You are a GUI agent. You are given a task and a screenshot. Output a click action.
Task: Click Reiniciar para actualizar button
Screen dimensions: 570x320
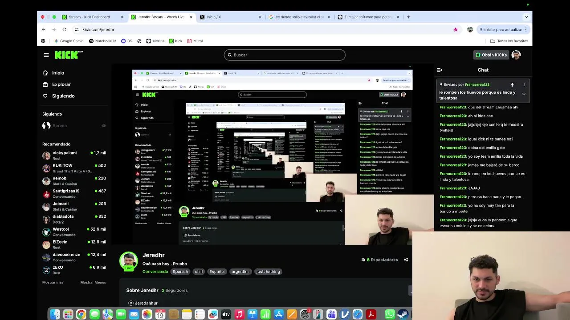coord(504,29)
